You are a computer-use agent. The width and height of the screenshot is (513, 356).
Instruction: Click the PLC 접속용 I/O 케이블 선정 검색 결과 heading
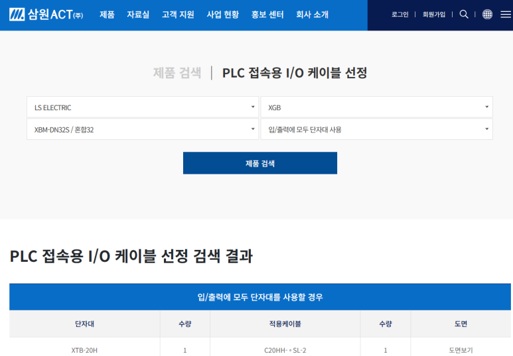click(x=131, y=256)
